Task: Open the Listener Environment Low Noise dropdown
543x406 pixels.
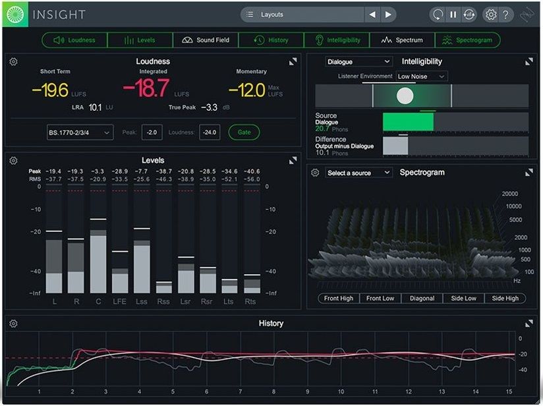Action: (x=420, y=76)
